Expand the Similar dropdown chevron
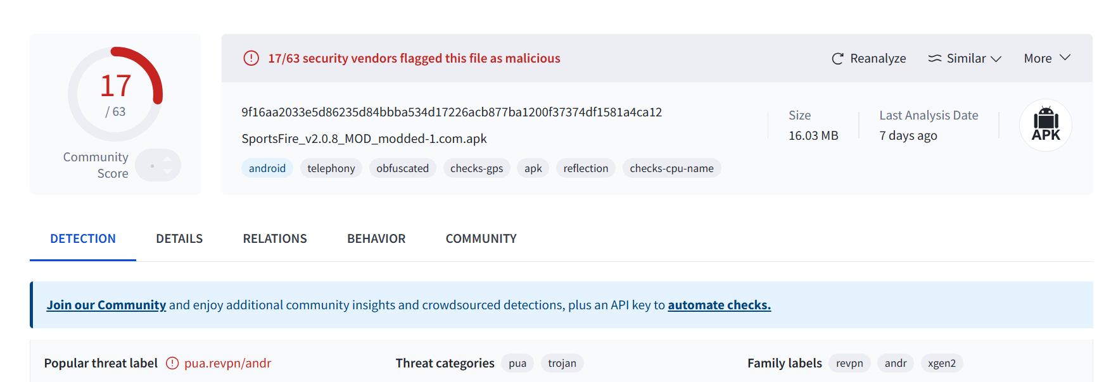Screen dimensions: 1104x382 (x=996, y=59)
